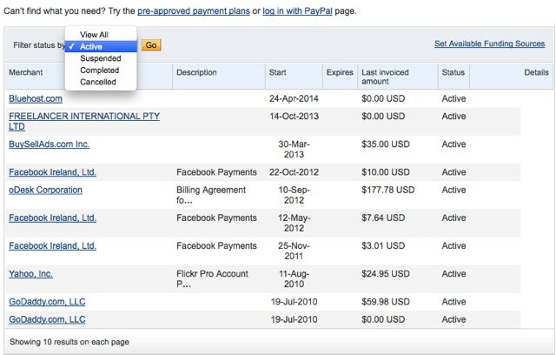Screen dimensions: 556x355
Task: Follow the log in with PayPal link
Action: click(x=297, y=11)
